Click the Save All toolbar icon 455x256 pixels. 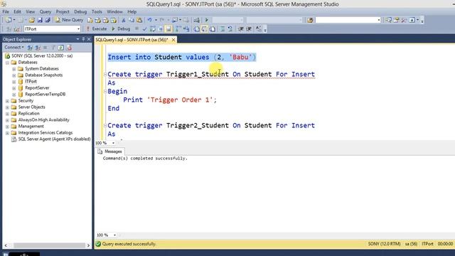(48, 20)
